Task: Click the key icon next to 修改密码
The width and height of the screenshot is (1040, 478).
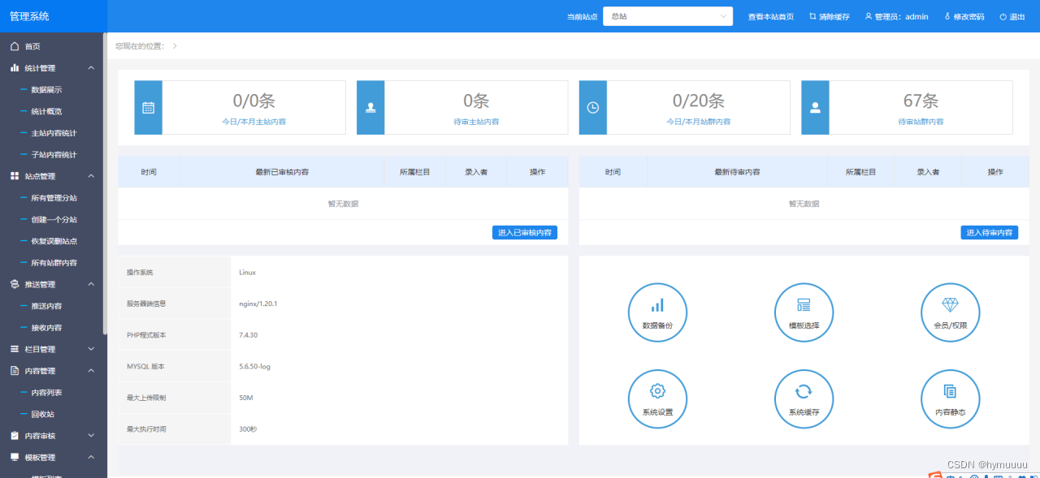Action: pos(947,16)
